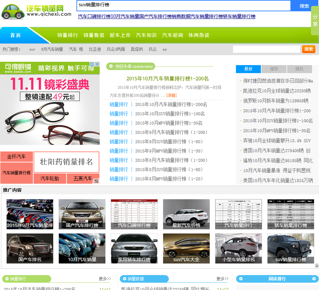Open headline 2015年10月汽车销量排行榜1-200名
Image resolution: width=319 pixels, height=290 pixels.
pyautogui.click(x=167, y=78)
